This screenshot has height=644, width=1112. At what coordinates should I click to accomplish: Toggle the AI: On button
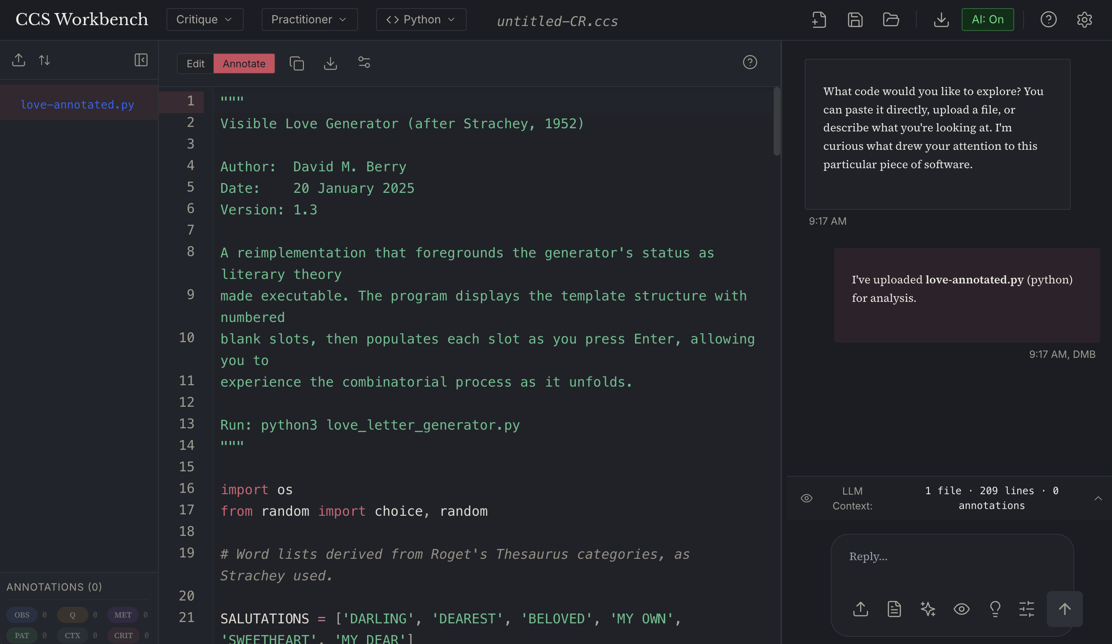987,20
